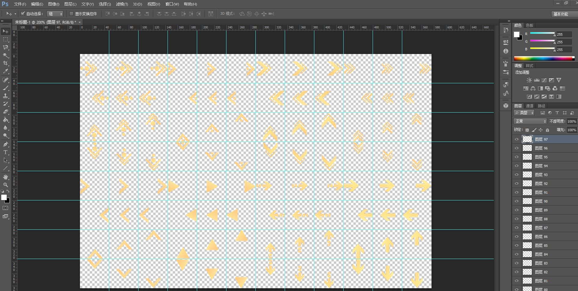Screen dimensions: 578x291
Task: Open the layer filter 类型 dropdown
Action: pyautogui.click(x=524, y=113)
